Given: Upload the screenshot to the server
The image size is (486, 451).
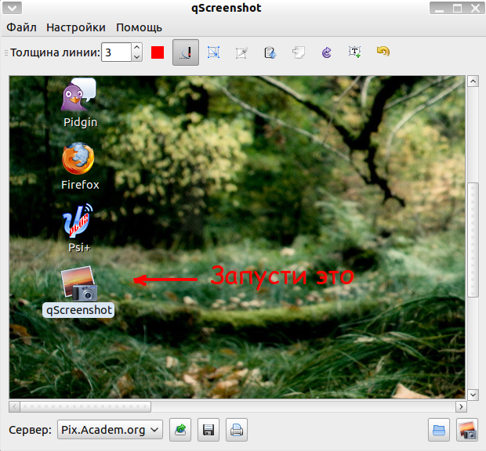Looking at the screenshot, I should pos(180,430).
